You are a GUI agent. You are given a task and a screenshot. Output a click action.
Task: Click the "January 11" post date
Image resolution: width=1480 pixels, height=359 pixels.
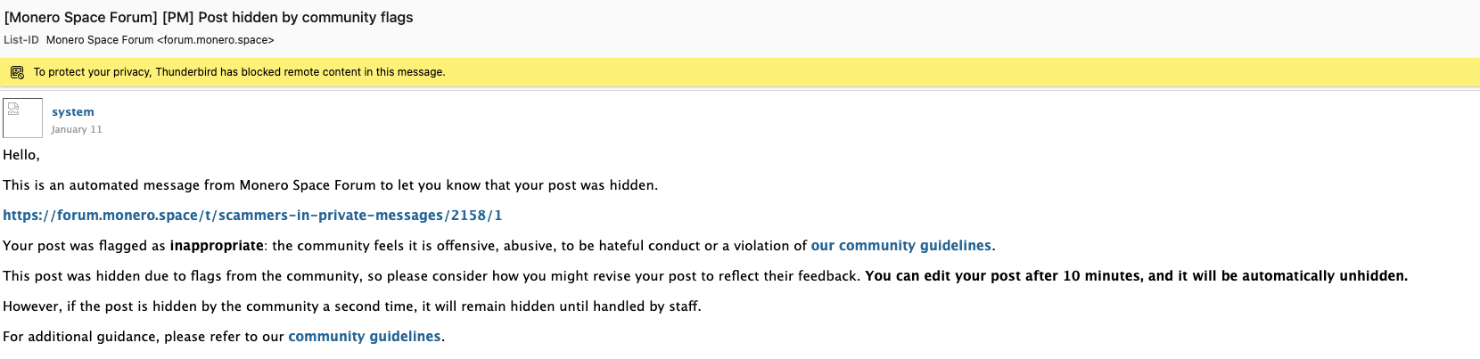tap(77, 129)
